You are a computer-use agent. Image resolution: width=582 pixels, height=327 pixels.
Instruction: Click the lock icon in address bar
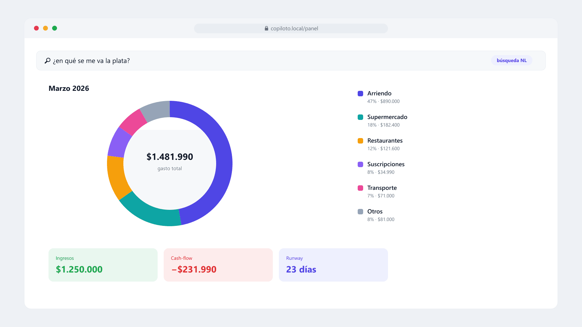(266, 28)
